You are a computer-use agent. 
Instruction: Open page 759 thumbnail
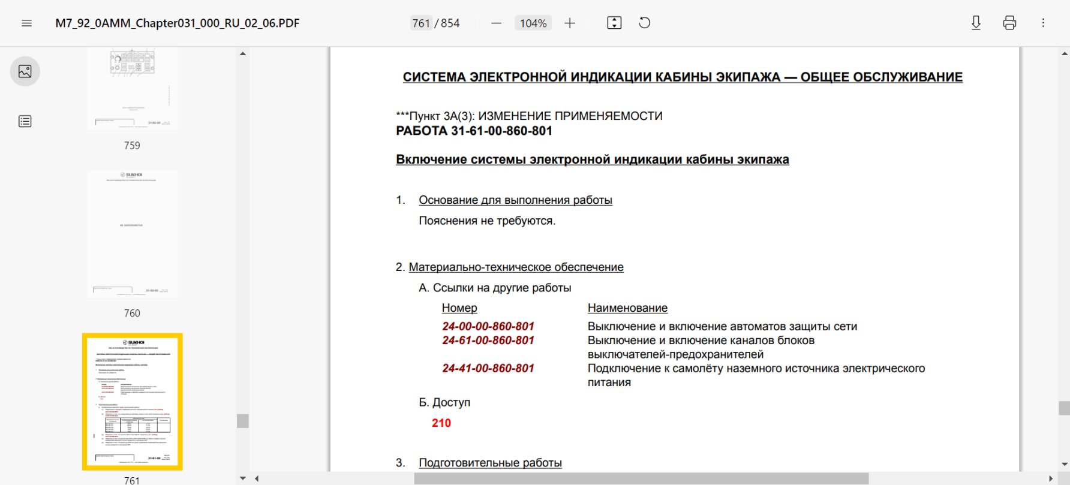point(132,89)
